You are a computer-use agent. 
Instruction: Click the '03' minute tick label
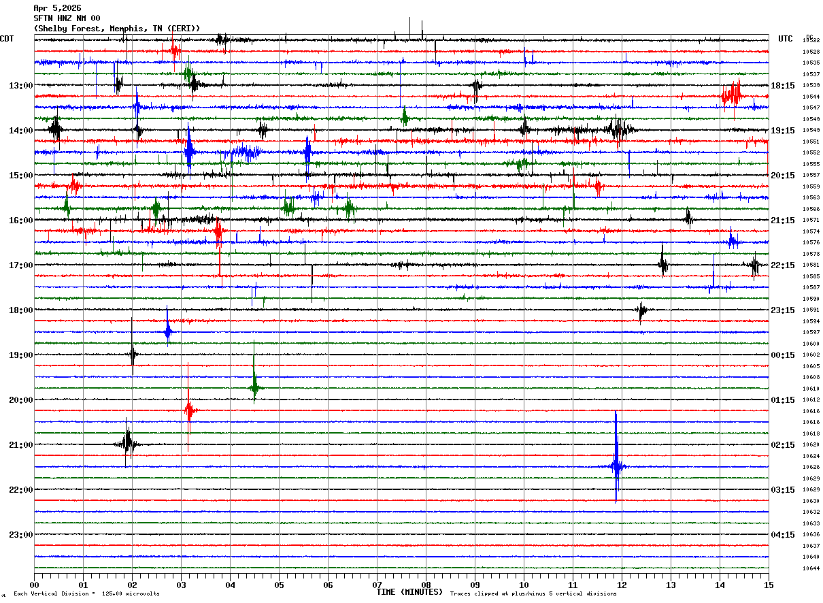coord(181,585)
